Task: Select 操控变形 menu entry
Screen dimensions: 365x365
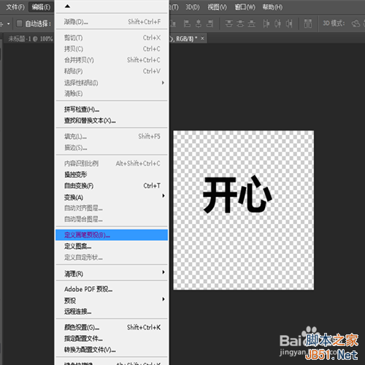Action: 112,174
